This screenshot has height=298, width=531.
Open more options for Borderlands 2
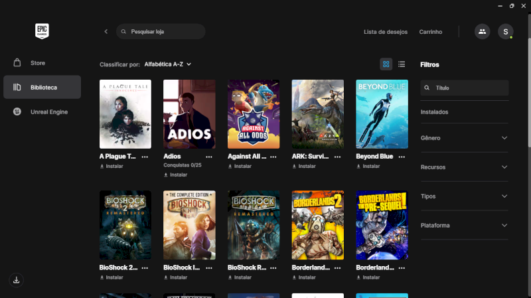click(338, 268)
